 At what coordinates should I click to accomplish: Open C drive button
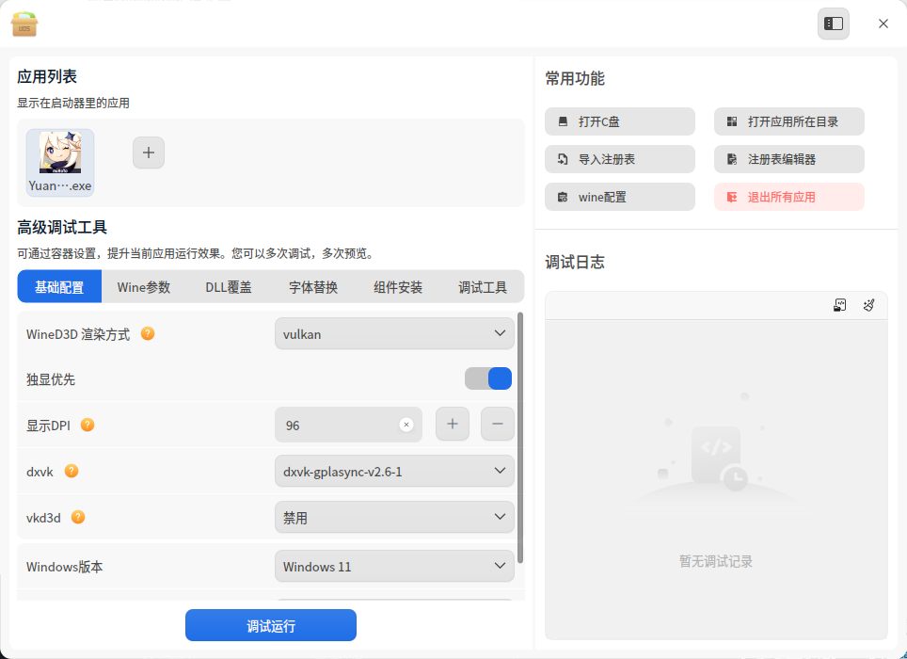click(619, 121)
